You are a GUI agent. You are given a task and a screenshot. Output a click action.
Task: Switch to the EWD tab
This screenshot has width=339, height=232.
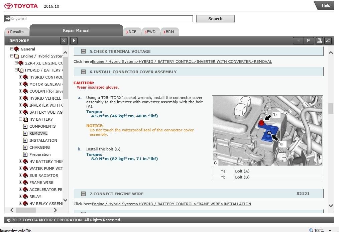(151, 32)
